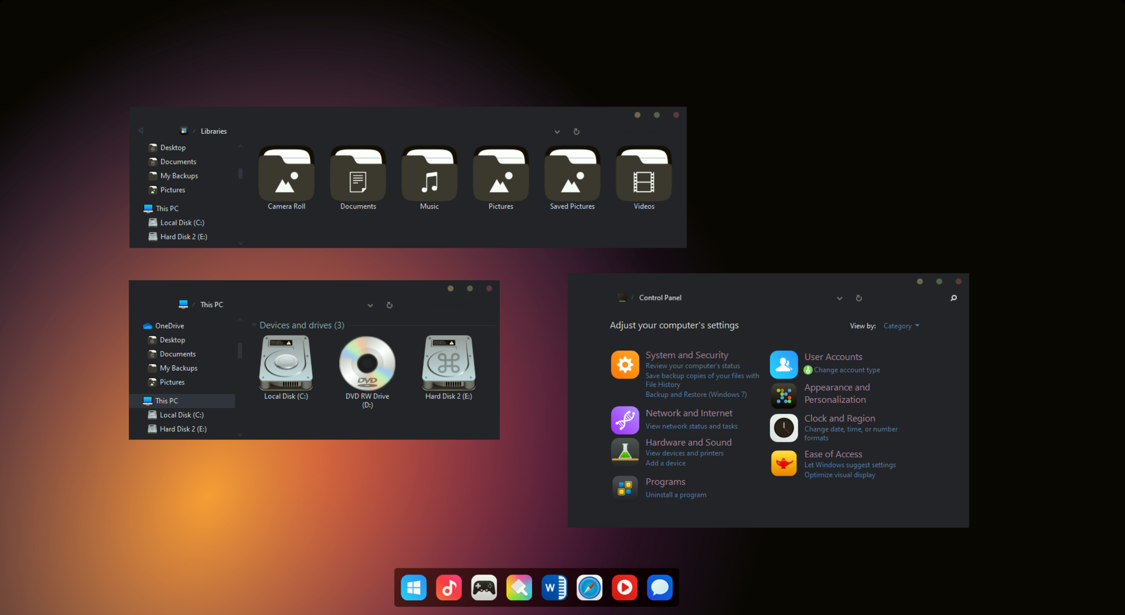Launch Microsoft Word from the dock

coord(554,588)
